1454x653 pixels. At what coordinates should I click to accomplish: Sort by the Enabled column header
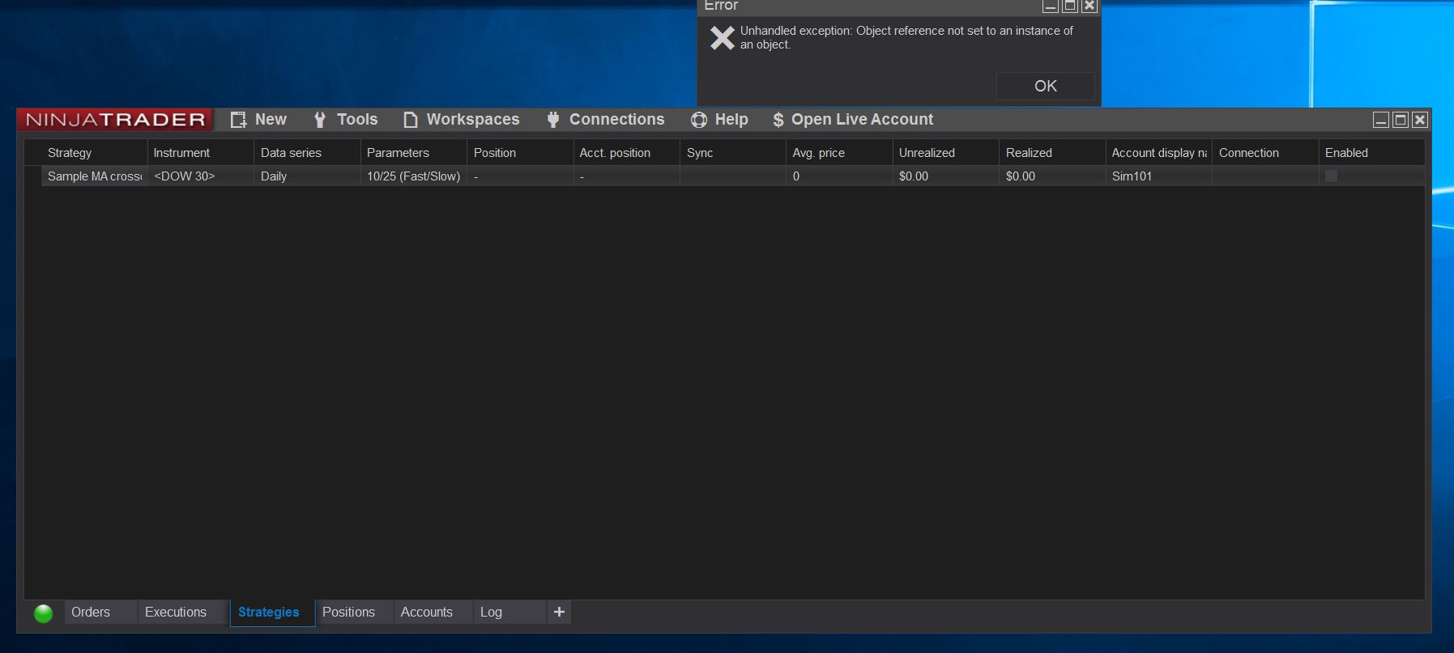click(x=1371, y=152)
